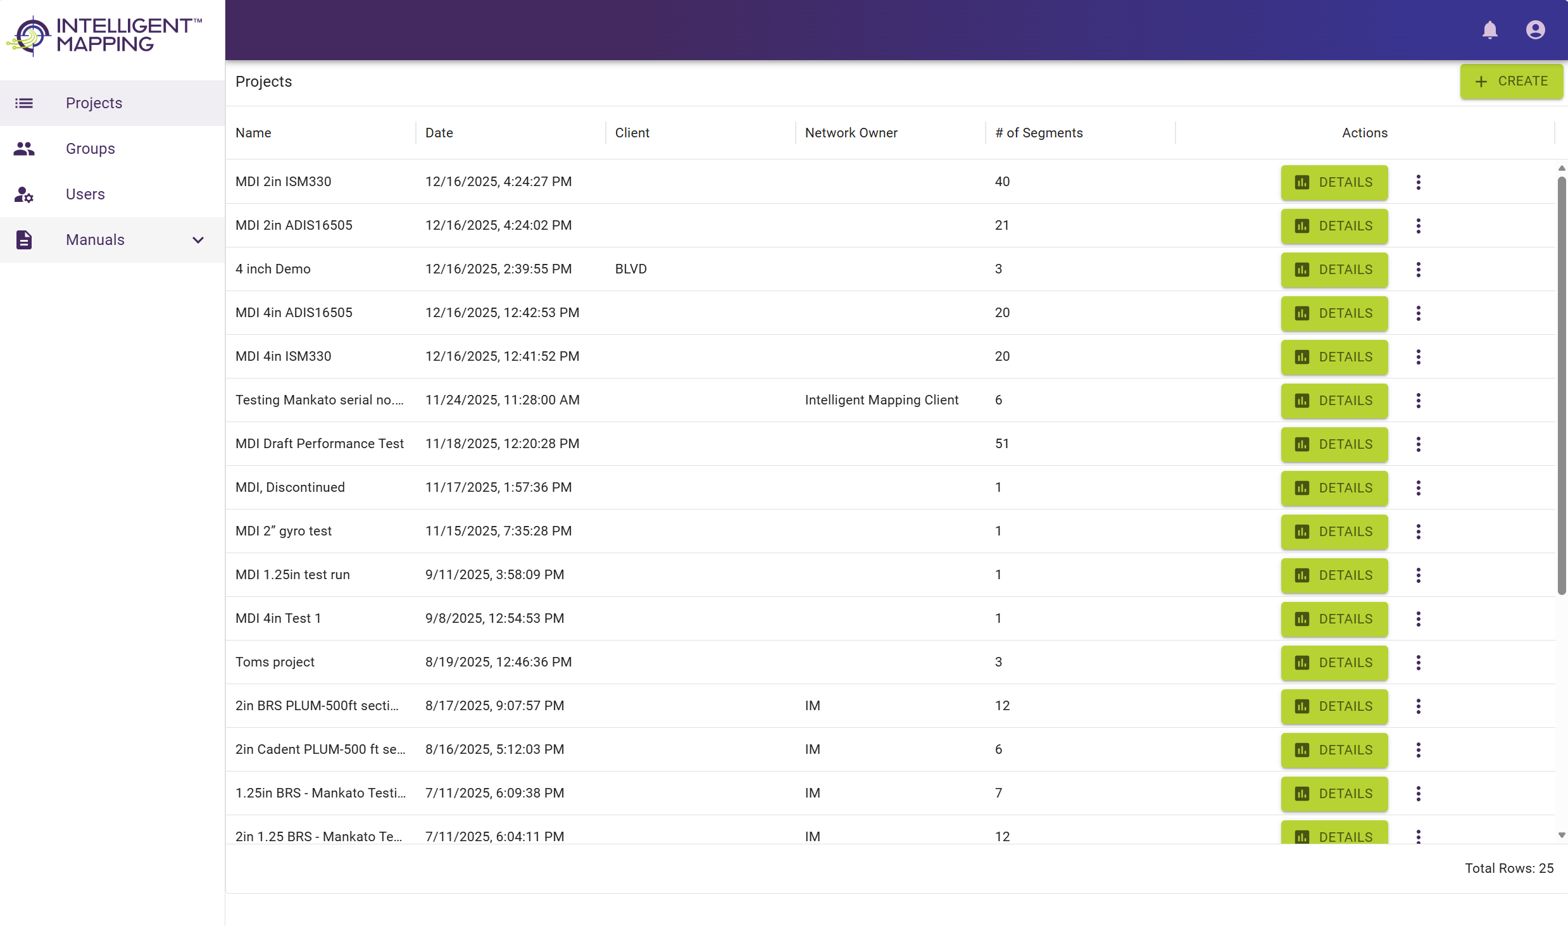Click the table scrollbar down arrow
This screenshot has height=926, width=1568.
(1561, 835)
